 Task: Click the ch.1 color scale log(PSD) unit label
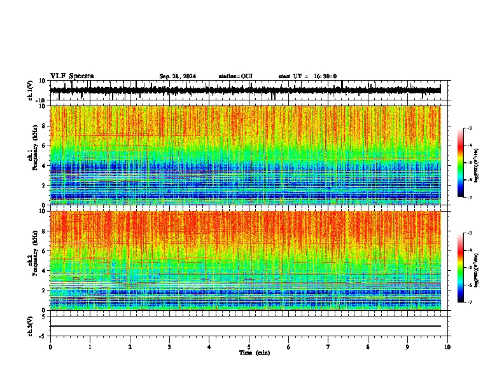(476, 166)
